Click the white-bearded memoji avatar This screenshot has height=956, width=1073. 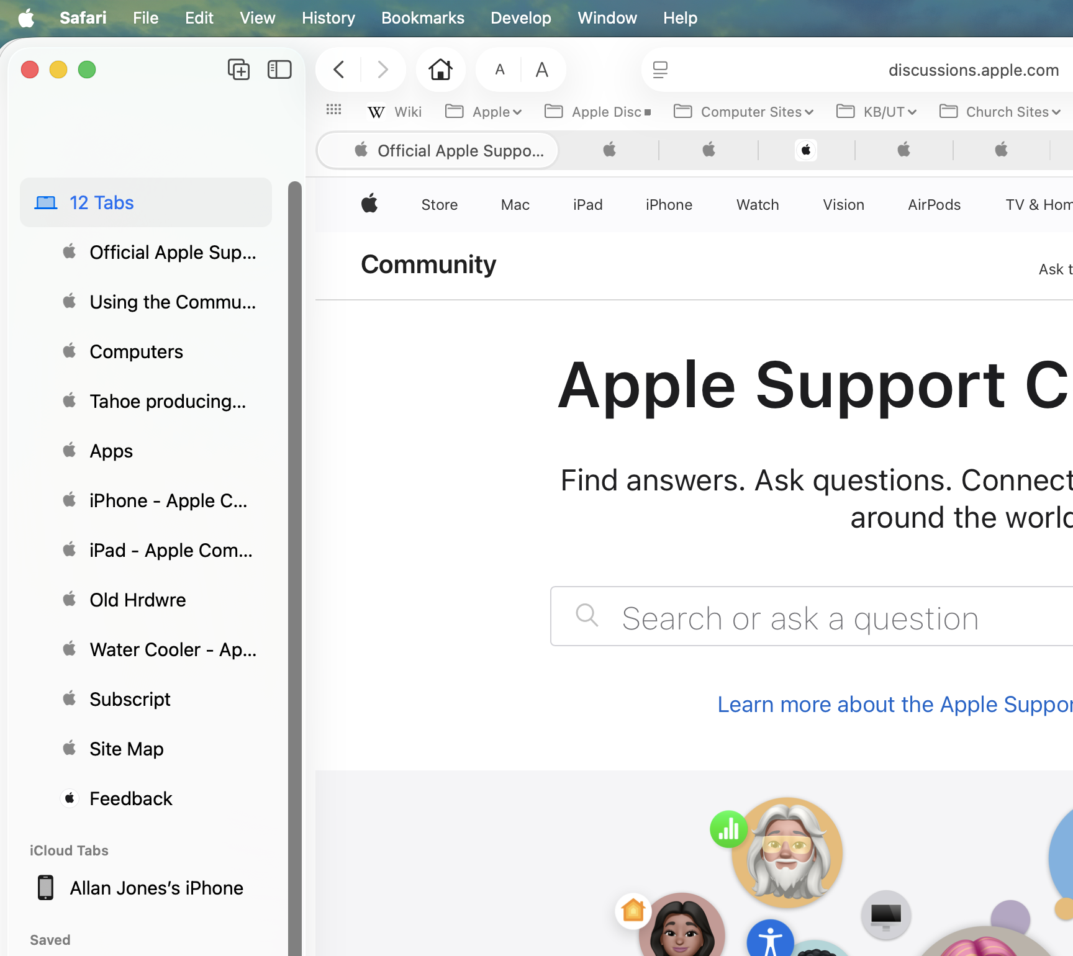coord(787,852)
